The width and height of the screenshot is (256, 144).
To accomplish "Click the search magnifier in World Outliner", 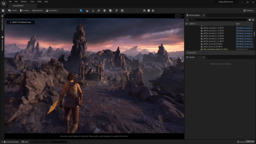I will [188, 20].
